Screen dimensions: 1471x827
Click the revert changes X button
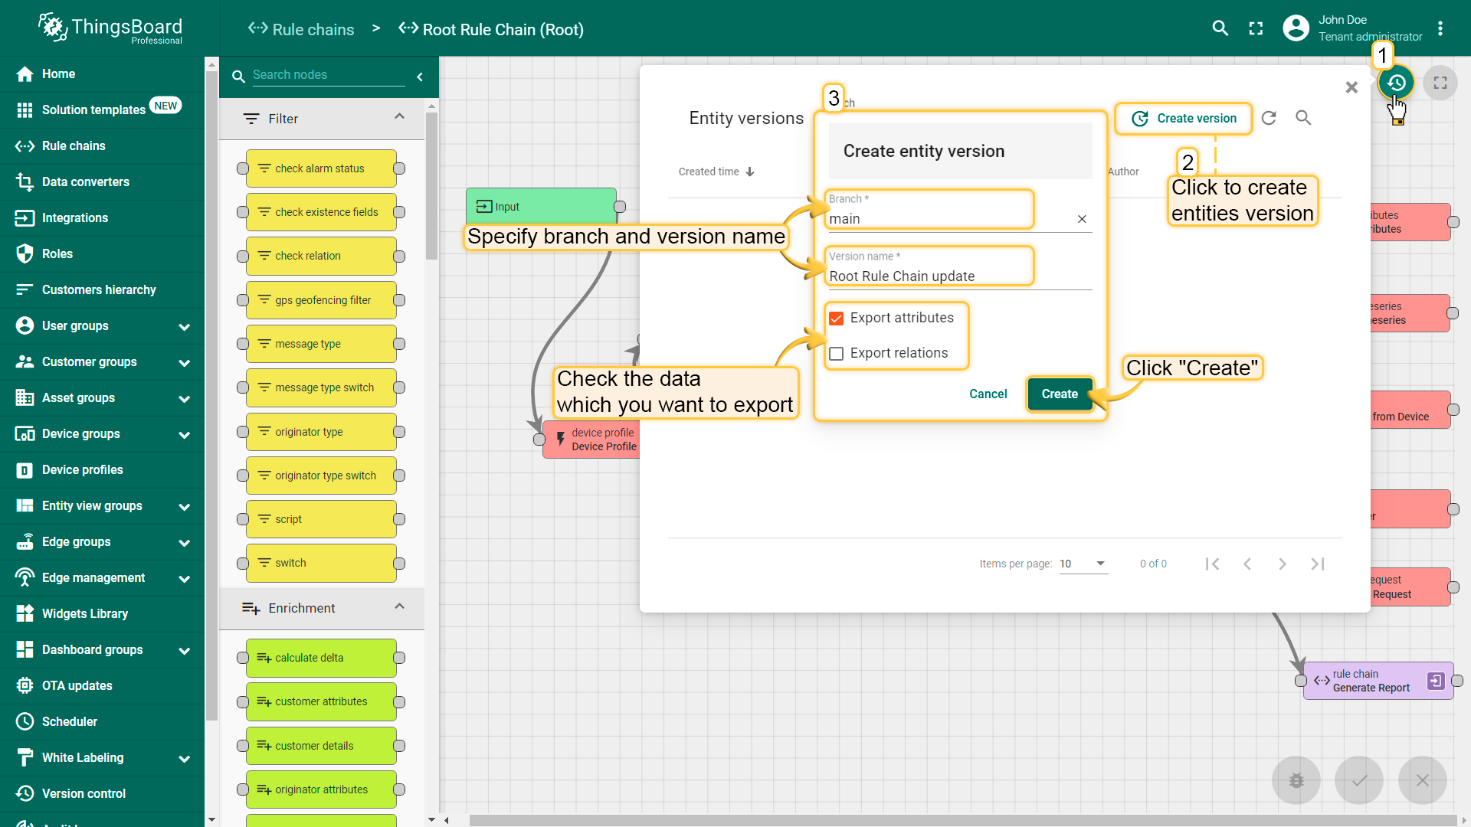click(1423, 780)
